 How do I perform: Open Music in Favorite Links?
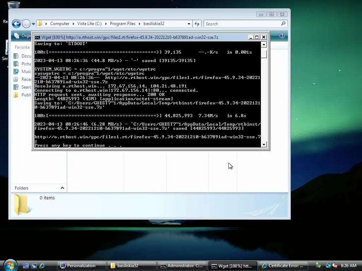coord(23,71)
